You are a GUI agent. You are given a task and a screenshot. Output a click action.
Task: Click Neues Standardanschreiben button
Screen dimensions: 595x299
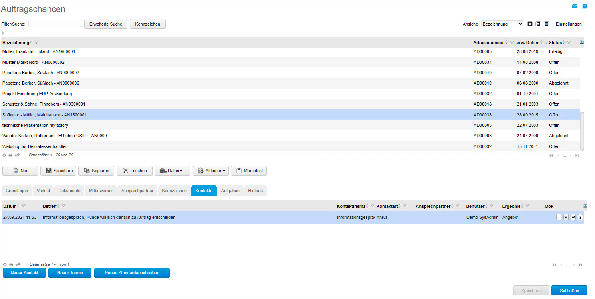coord(132,273)
